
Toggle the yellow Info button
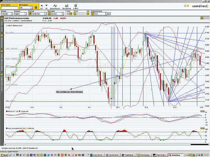(x=88, y=14)
